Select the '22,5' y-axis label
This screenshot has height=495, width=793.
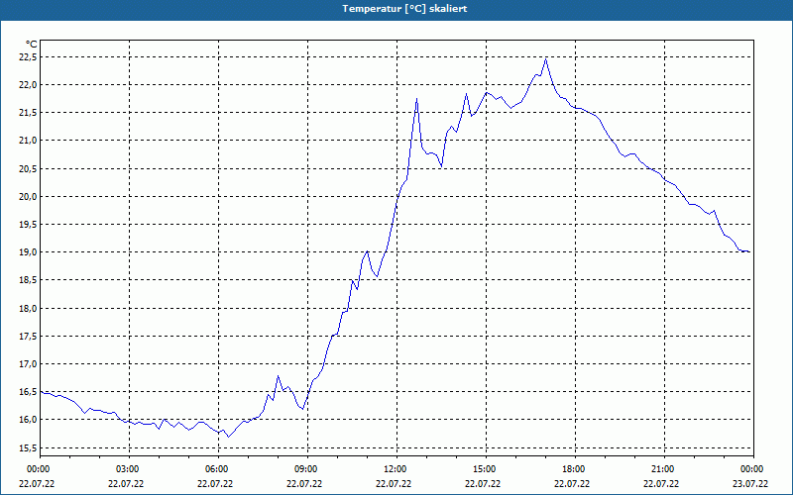coord(28,57)
